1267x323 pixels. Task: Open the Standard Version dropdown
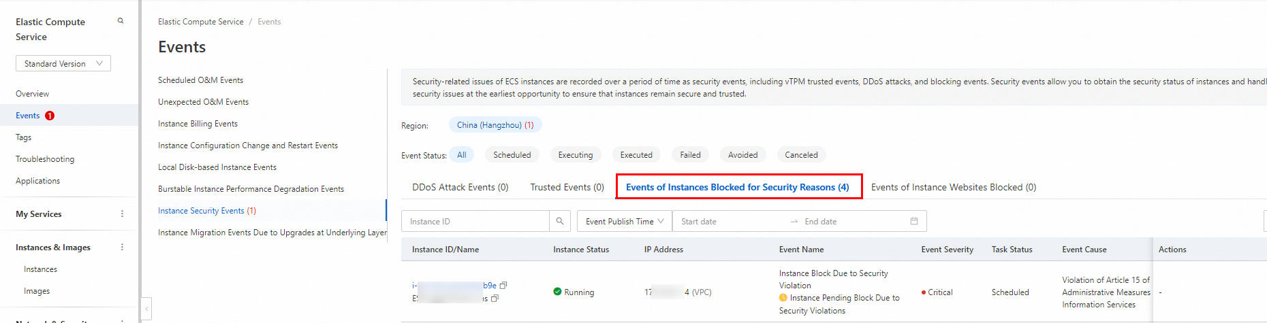tap(63, 63)
